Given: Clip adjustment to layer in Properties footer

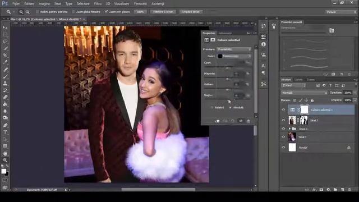Looking at the screenshot, I should click(217, 121).
